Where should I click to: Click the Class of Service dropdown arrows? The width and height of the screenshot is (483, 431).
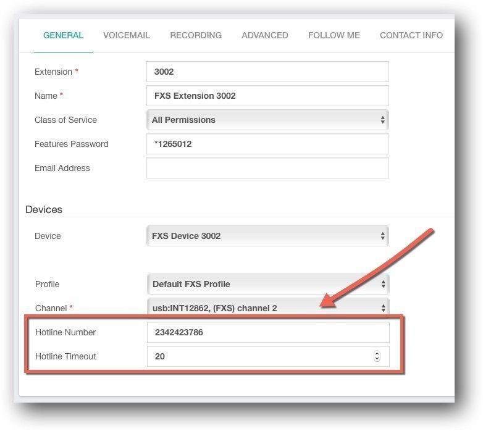point(382,120)
